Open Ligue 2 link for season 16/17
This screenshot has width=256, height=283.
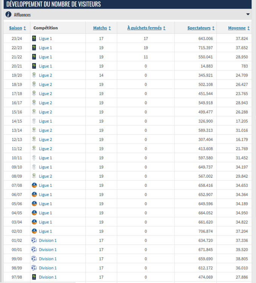pos(45,103)
